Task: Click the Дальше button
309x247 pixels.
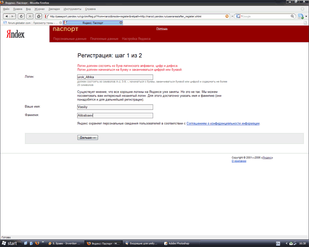Action: pyautogui.click(x=87, y=137)
